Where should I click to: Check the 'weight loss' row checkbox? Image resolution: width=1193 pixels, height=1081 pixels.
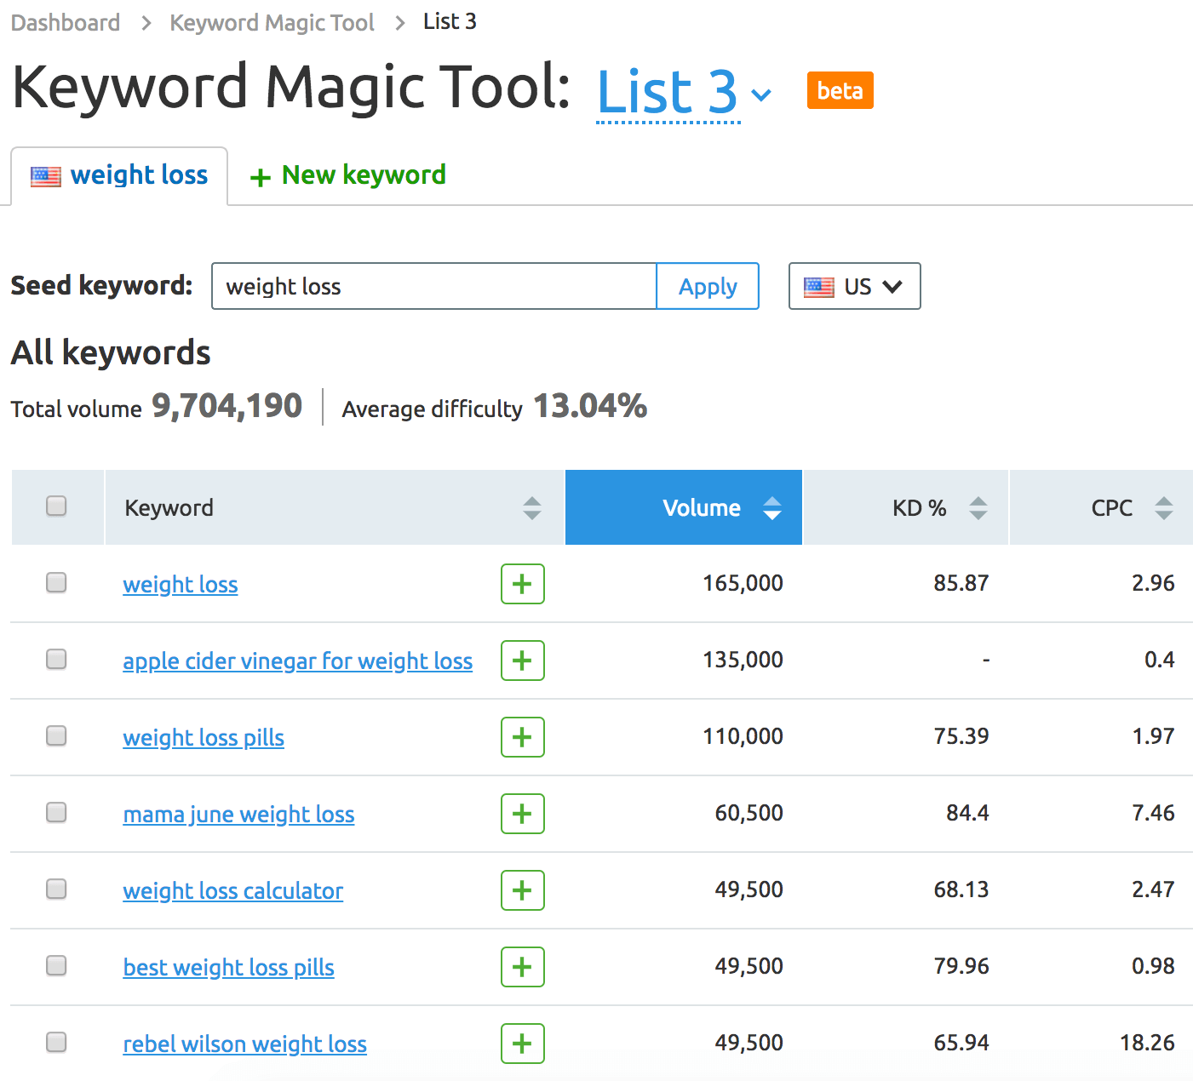[56, 582]
